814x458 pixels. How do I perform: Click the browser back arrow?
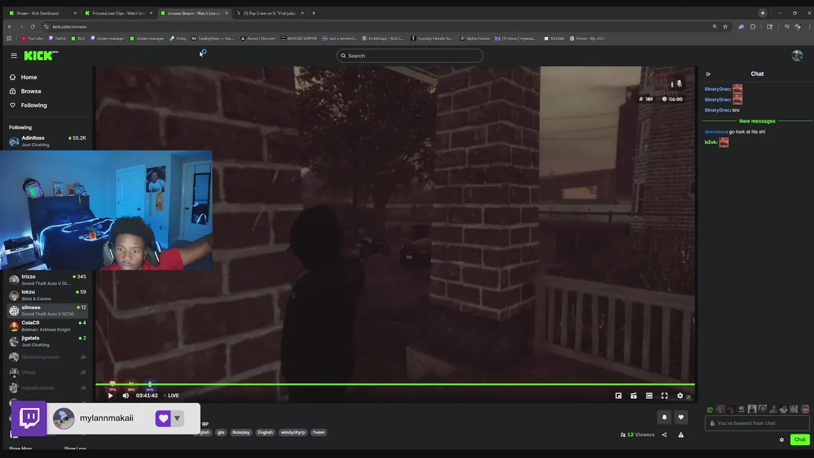[x=10, y=27]
